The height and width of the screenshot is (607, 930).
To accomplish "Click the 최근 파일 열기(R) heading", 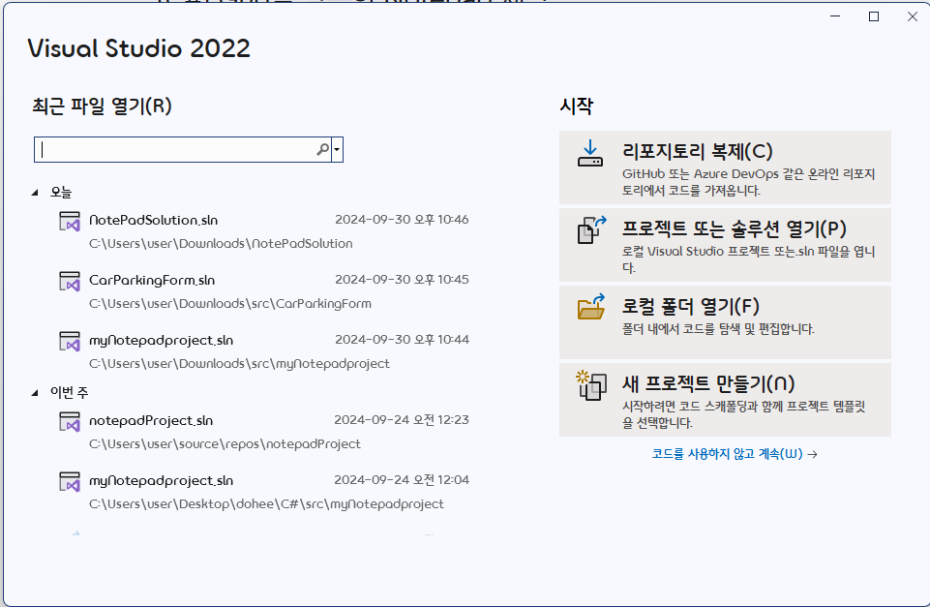I will click(102, 106).
